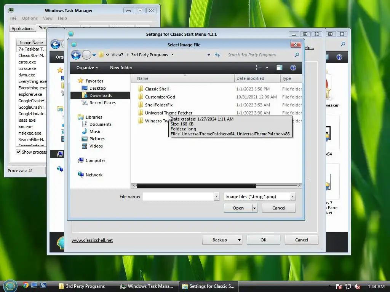
Task: Create a New folder
Action: (x=121, y=68)
